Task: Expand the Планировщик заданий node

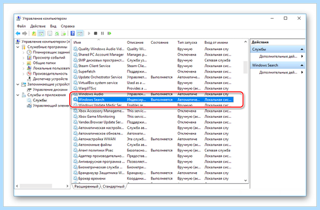Action: pyautogui.click(x=23, y=52)
